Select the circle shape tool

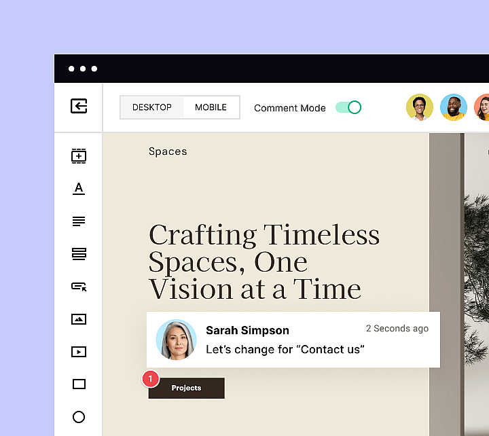[x=79, y=417]
